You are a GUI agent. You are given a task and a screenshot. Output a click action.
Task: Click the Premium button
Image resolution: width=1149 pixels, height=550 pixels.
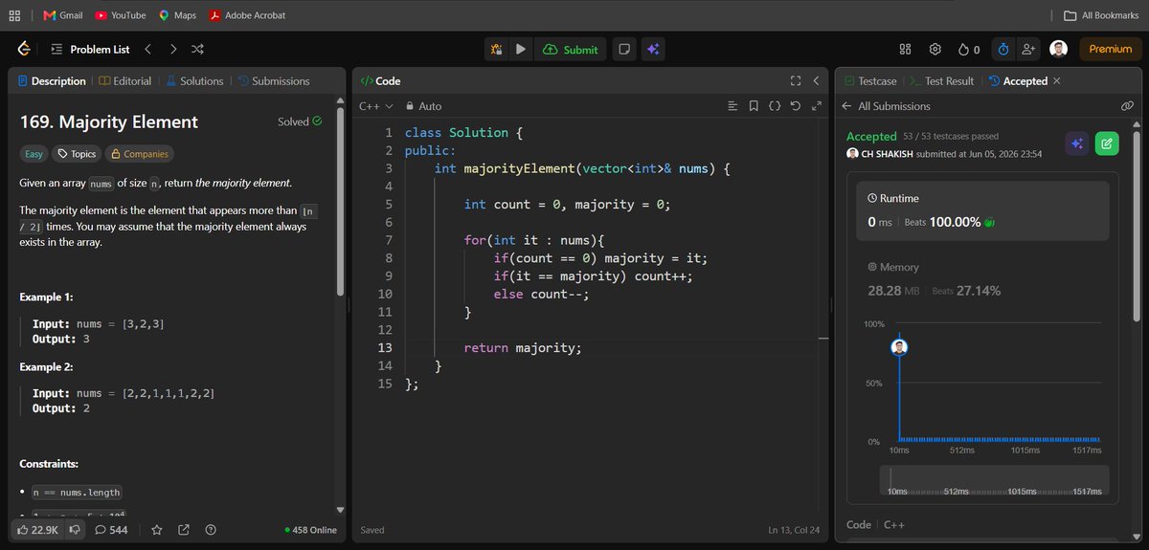click(x=1111, y=49)
